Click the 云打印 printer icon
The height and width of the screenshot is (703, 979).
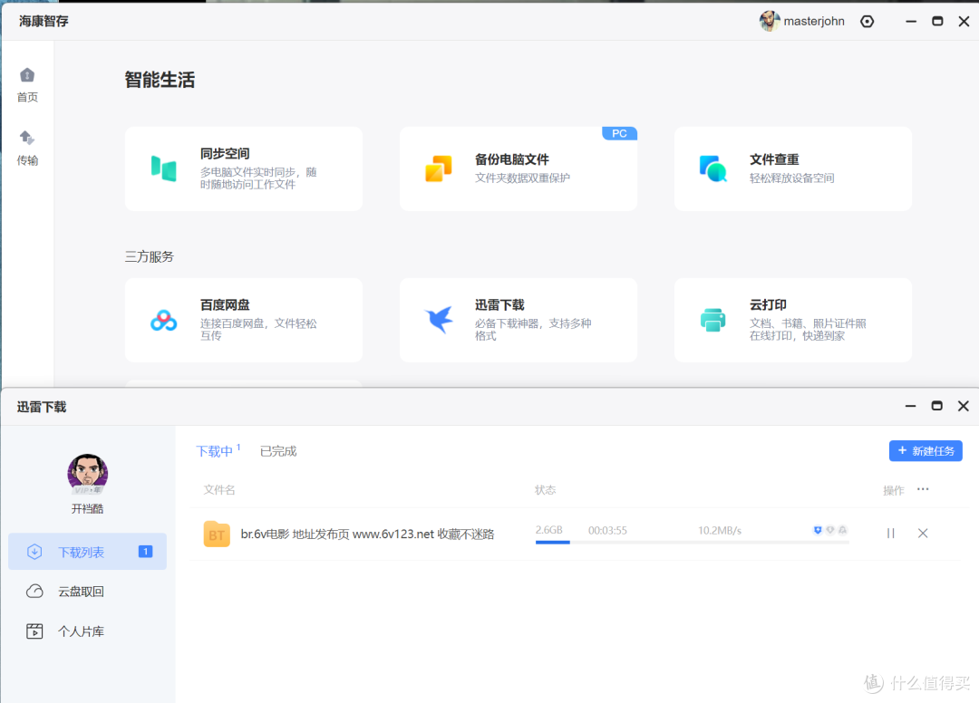713,320
